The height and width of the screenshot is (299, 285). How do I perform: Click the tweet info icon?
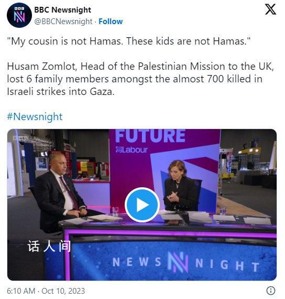point(271,291)
